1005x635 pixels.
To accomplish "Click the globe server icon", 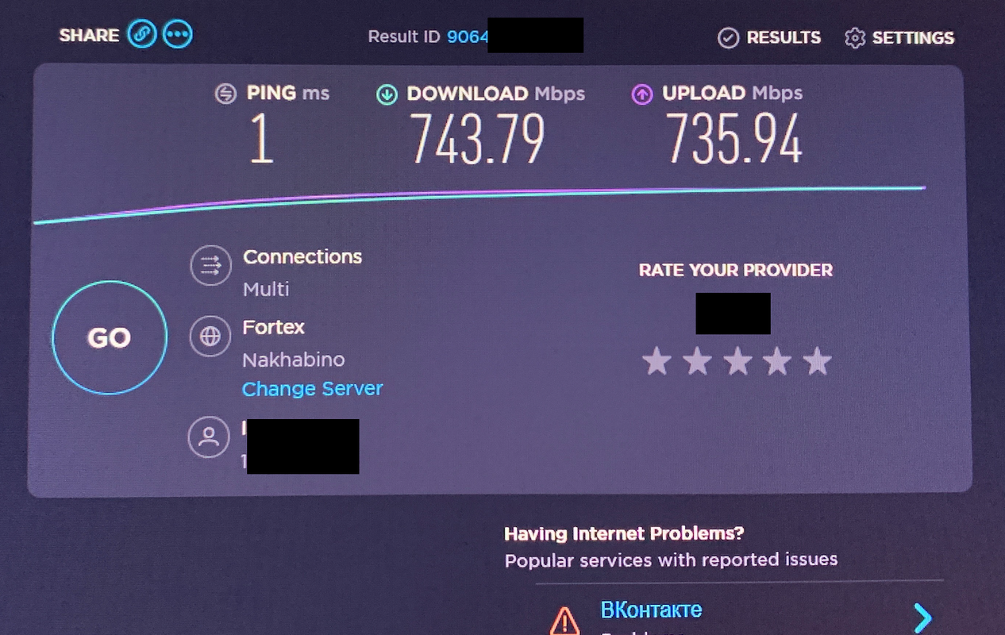I will (x=210, y=337).
